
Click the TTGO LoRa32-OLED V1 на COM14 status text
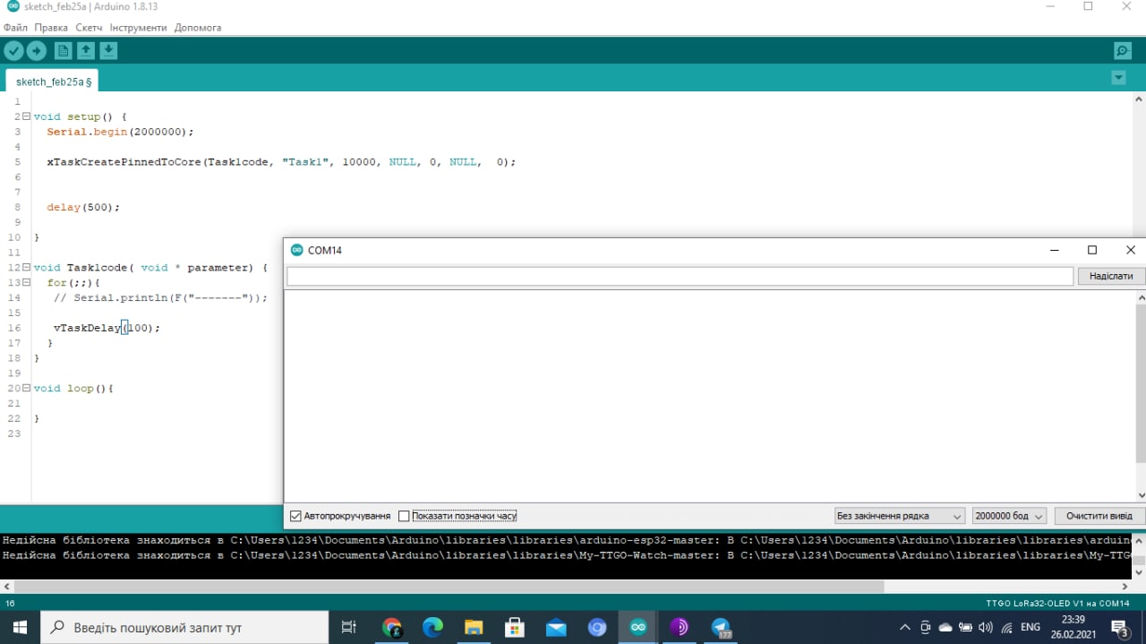click(1057, 603)
